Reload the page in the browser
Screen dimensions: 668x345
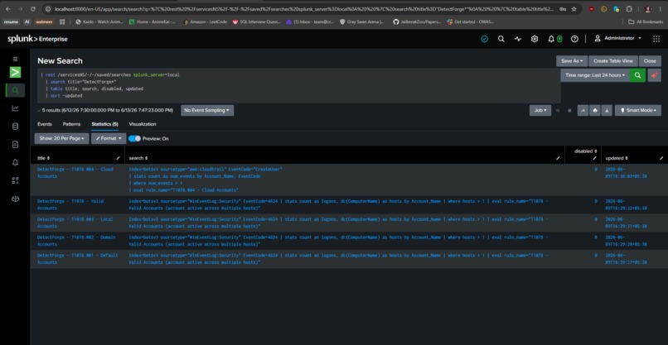[x=33, y=9]
